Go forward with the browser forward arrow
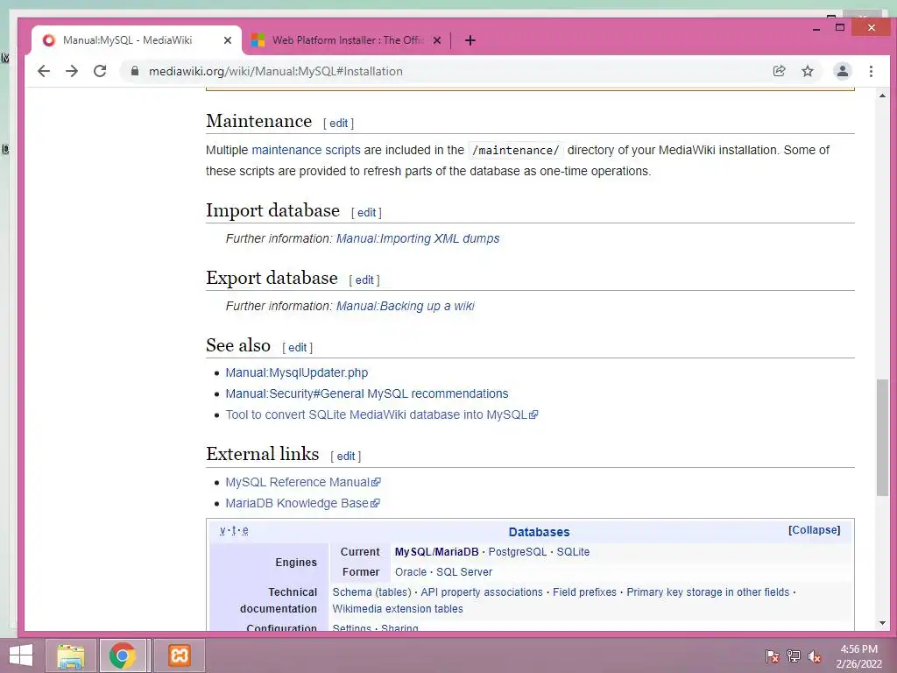Viewport: 897px width, 673px height. click(x=72, y=71)
